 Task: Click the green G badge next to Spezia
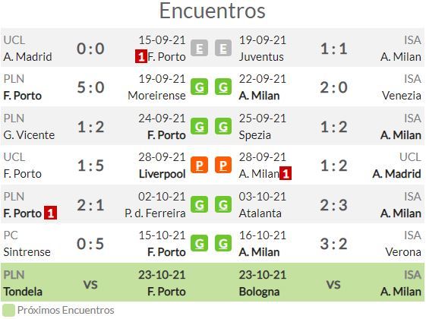click(x=223, y=126)
